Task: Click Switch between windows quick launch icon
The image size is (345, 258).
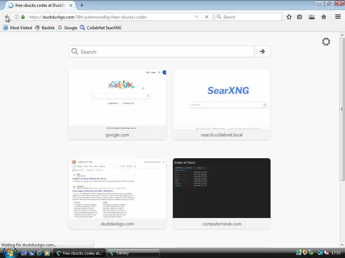Action: [32, 253]
